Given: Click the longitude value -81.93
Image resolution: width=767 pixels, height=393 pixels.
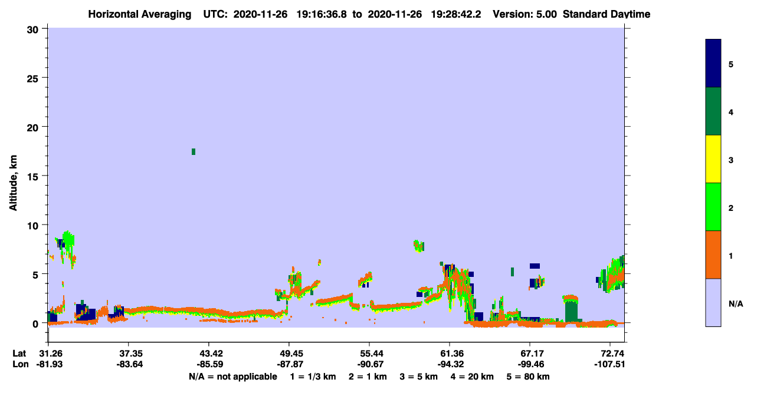Looking at the screenshot, I should click(48, 364).
